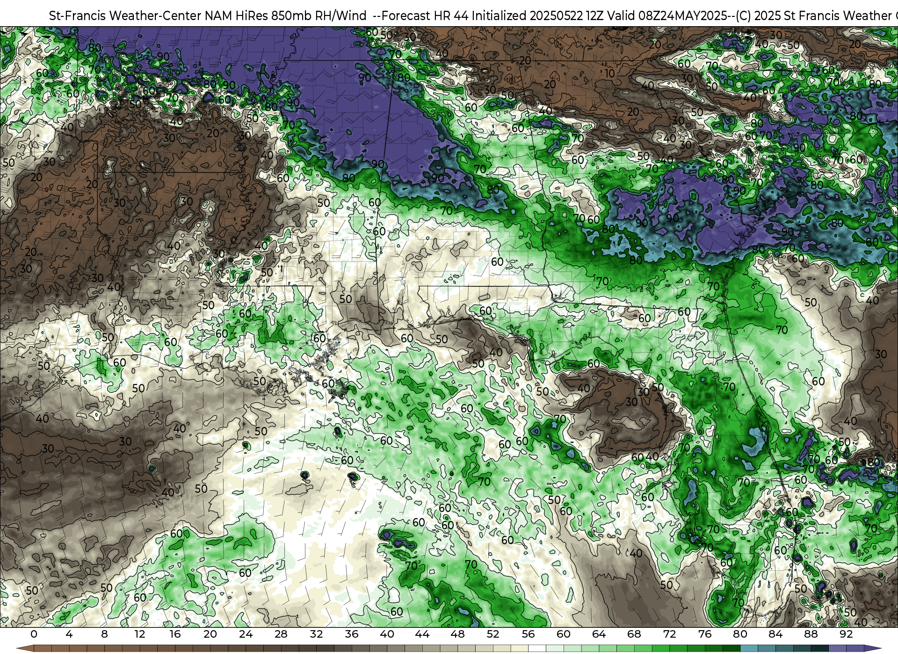This screenshot has width=898, height=654.
Task: Click the colorbar label '48'
Action: pos(457,634)
